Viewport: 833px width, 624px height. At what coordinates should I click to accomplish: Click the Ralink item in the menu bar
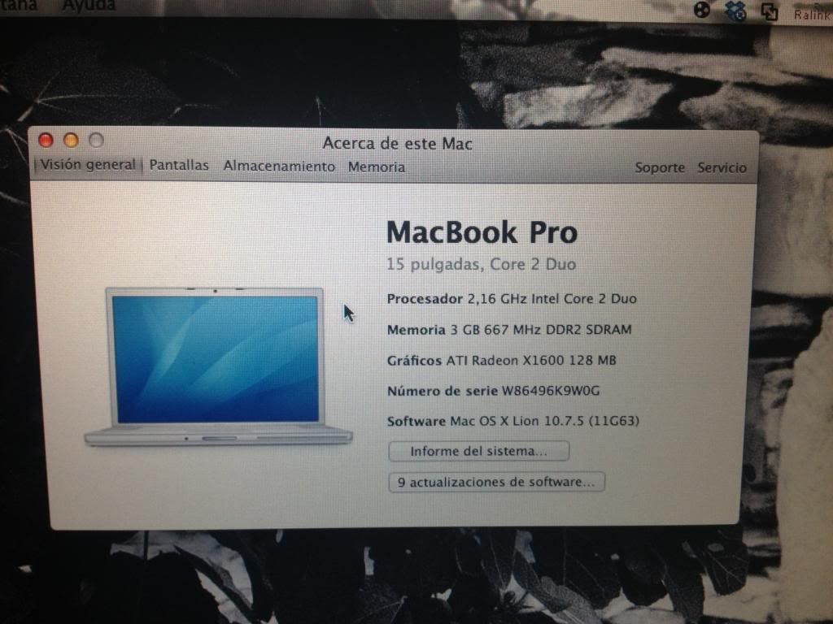click(813, 14)
